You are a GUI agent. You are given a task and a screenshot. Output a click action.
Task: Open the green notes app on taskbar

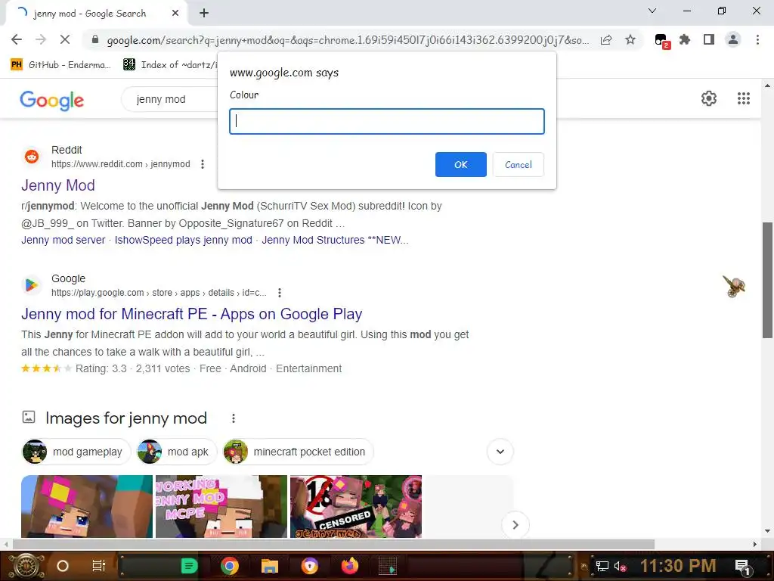pos(189,566)
